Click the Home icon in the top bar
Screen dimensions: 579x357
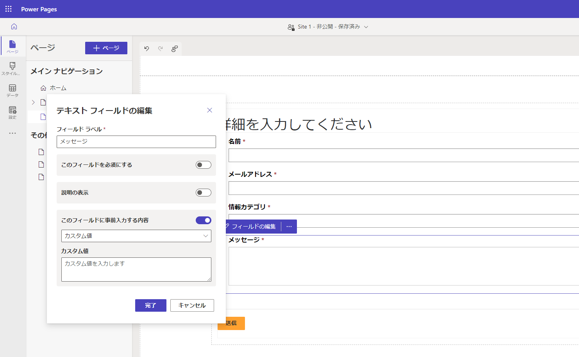click(x=14, y=27)
